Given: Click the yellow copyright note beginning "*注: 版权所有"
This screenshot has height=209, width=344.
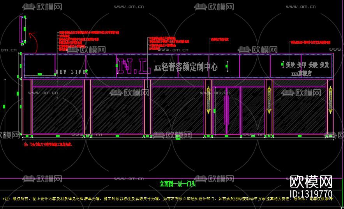Looking at the screenshot, I should click(168, 199).
